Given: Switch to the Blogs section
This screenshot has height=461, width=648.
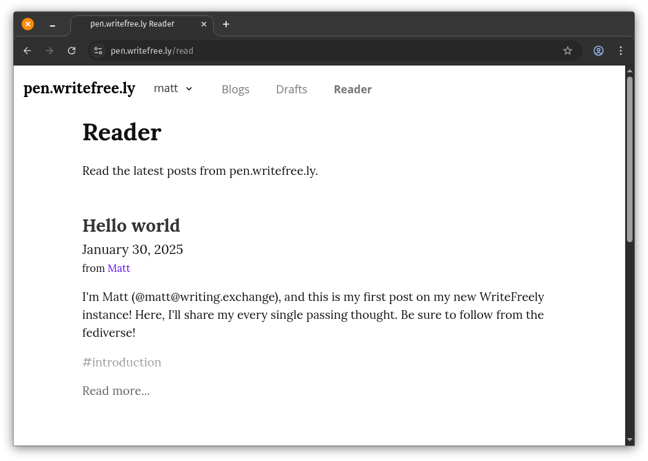Looking at the screenshot, I should [x=235, y=90].
